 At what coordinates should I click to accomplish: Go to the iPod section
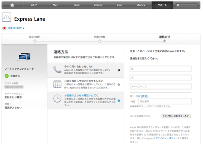tap(77, 5)
